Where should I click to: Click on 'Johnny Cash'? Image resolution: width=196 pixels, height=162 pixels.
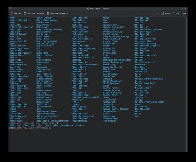point(79,23)
